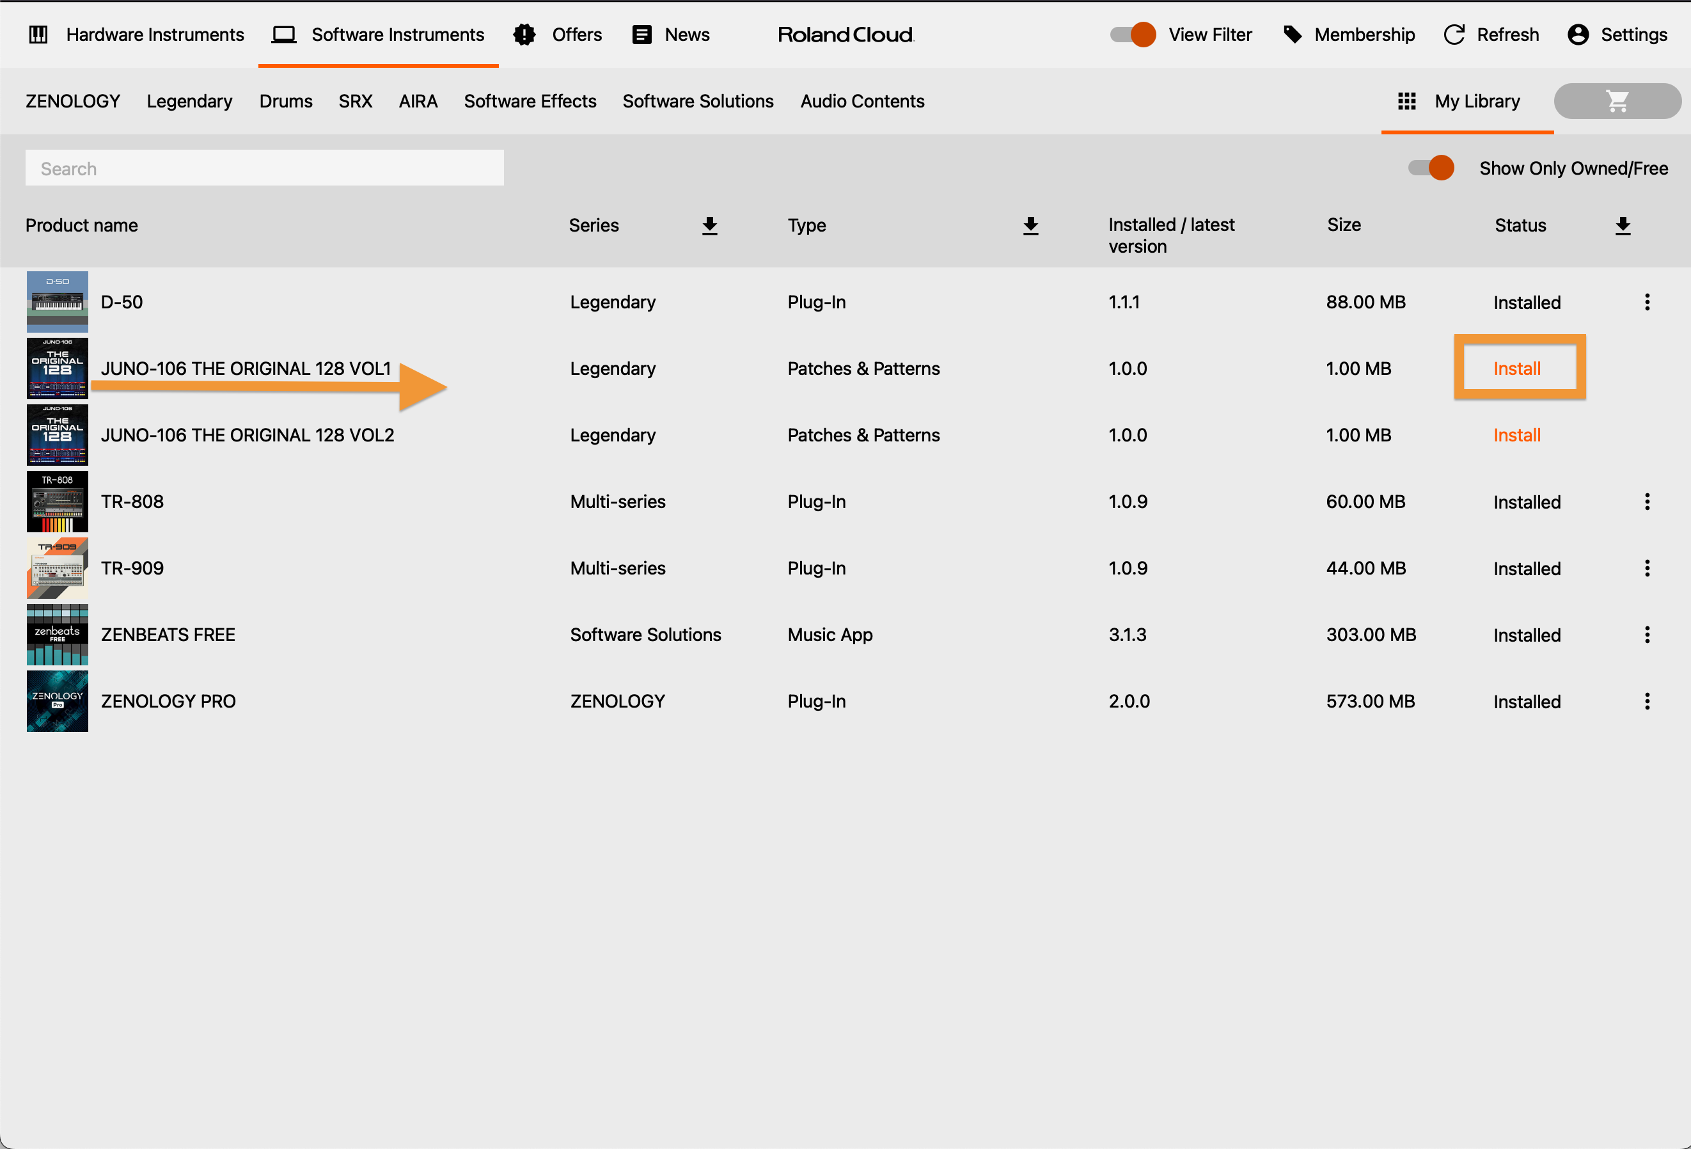Open the three-dot menu for TR-808
Viewport: 1691px width, 1149px height.
click(x=1648, y=502)
